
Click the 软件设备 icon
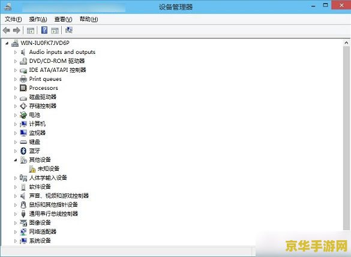[x=23, y=187]
